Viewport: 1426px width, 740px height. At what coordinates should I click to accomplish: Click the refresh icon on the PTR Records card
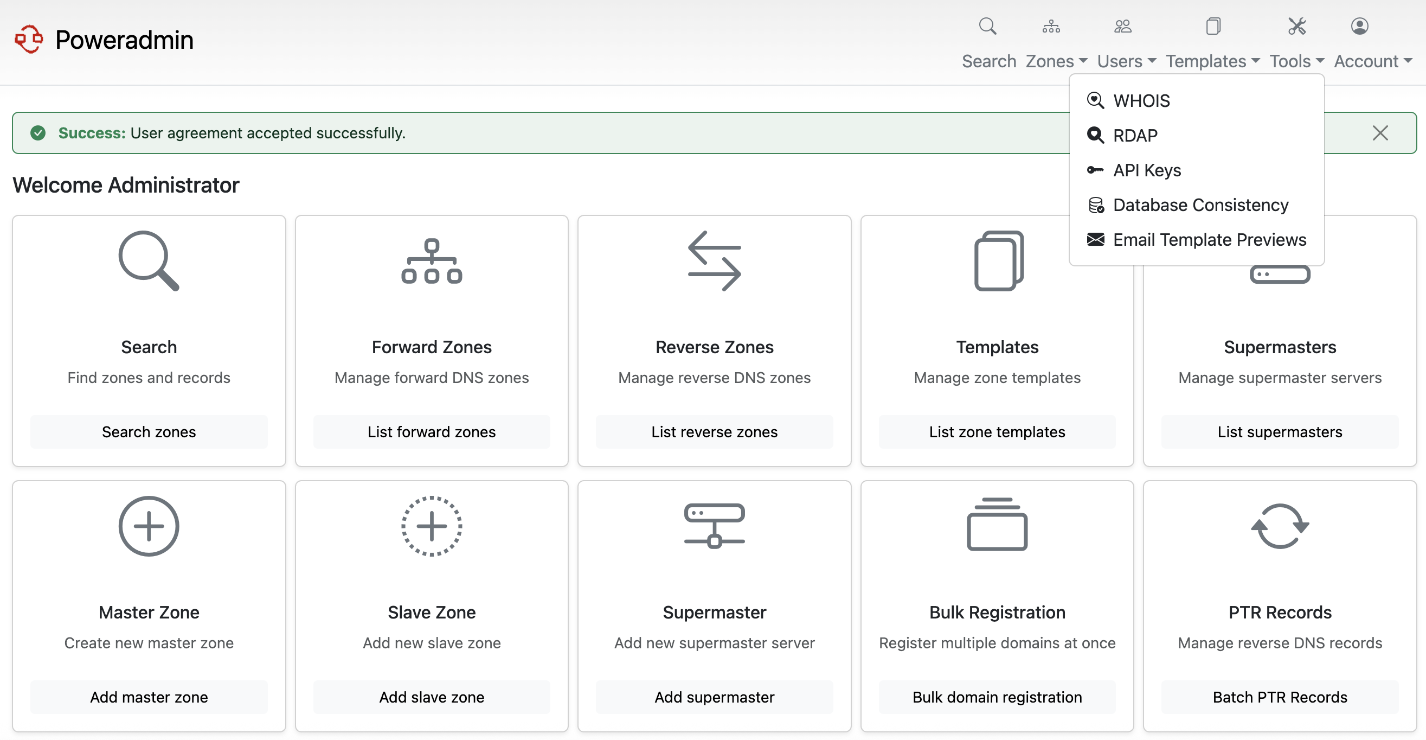click(1280, 526)
